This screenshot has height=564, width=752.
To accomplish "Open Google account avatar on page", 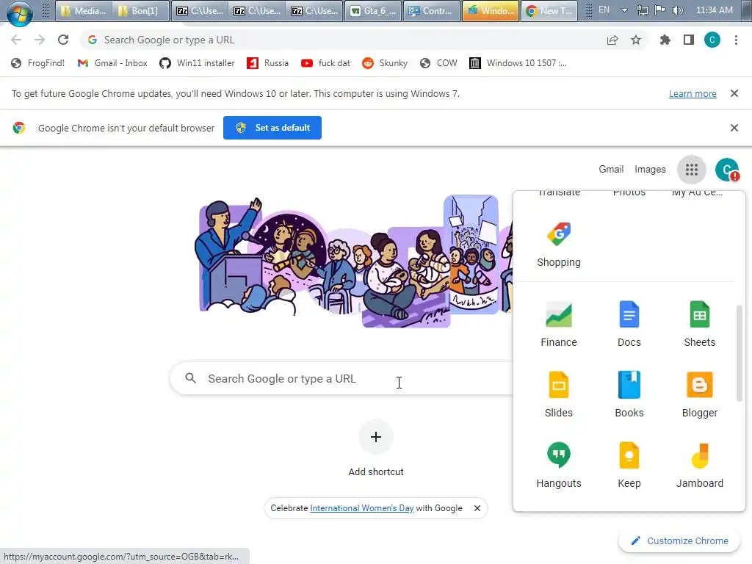I will click(x=727, y=170).
